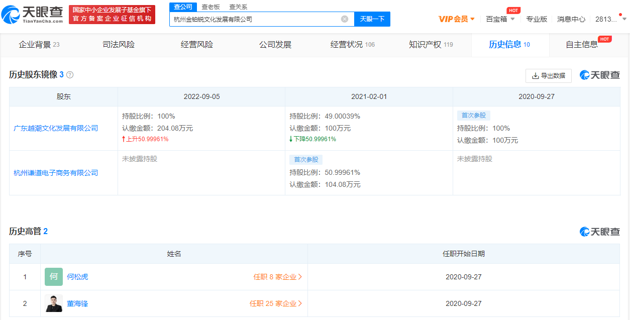Open the VIP会员 dropdown
The width and height of the screenshot is (630, 320).
click(x=456, y=19)
